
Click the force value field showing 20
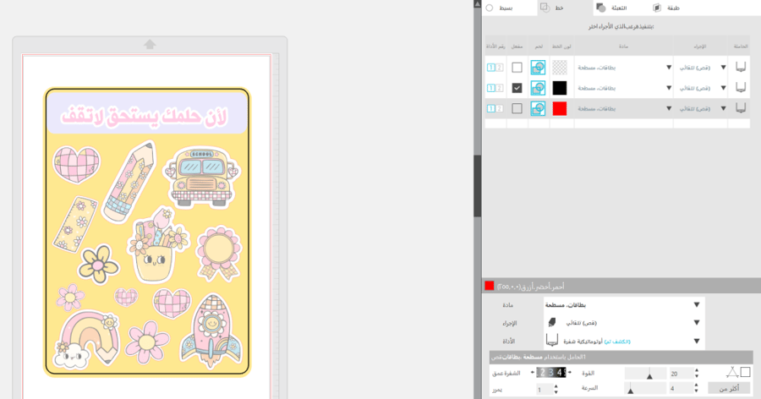tap(681, 374)
